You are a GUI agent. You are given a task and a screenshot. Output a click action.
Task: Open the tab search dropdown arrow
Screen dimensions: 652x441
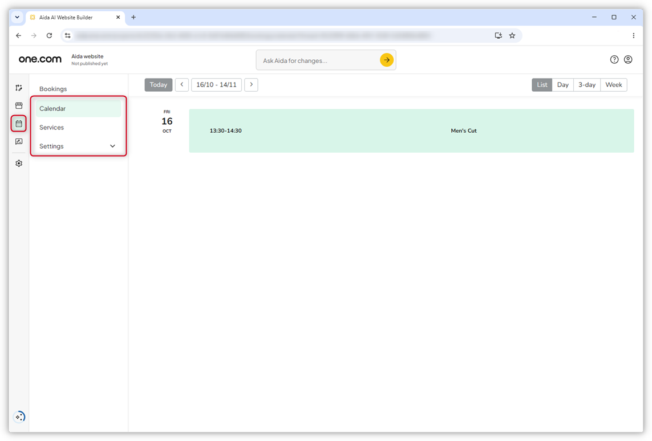click(17, 17)
